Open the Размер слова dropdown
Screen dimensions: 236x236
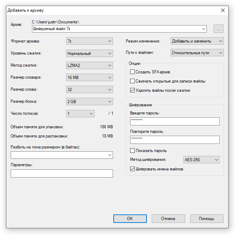click(89, 89)
